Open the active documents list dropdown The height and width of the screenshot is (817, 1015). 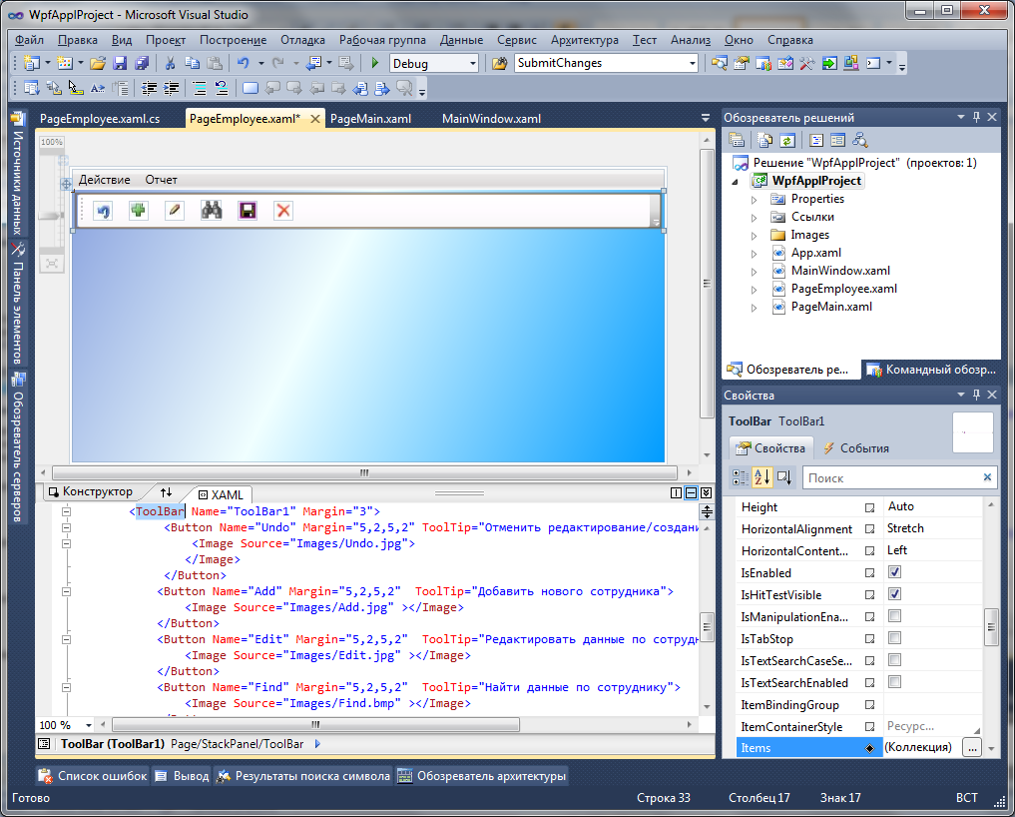(x=706, y=118)
